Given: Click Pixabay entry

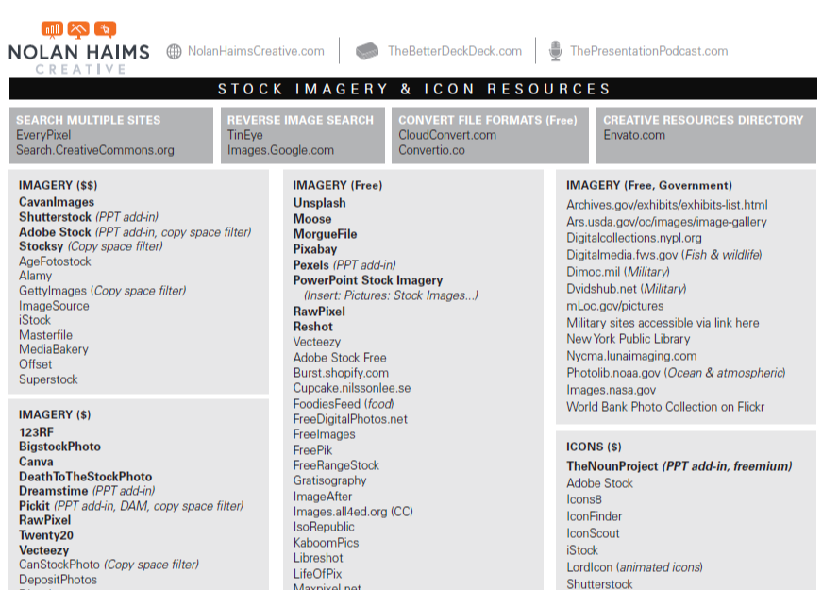Looking at the screenshot, I should coord(315,249).
